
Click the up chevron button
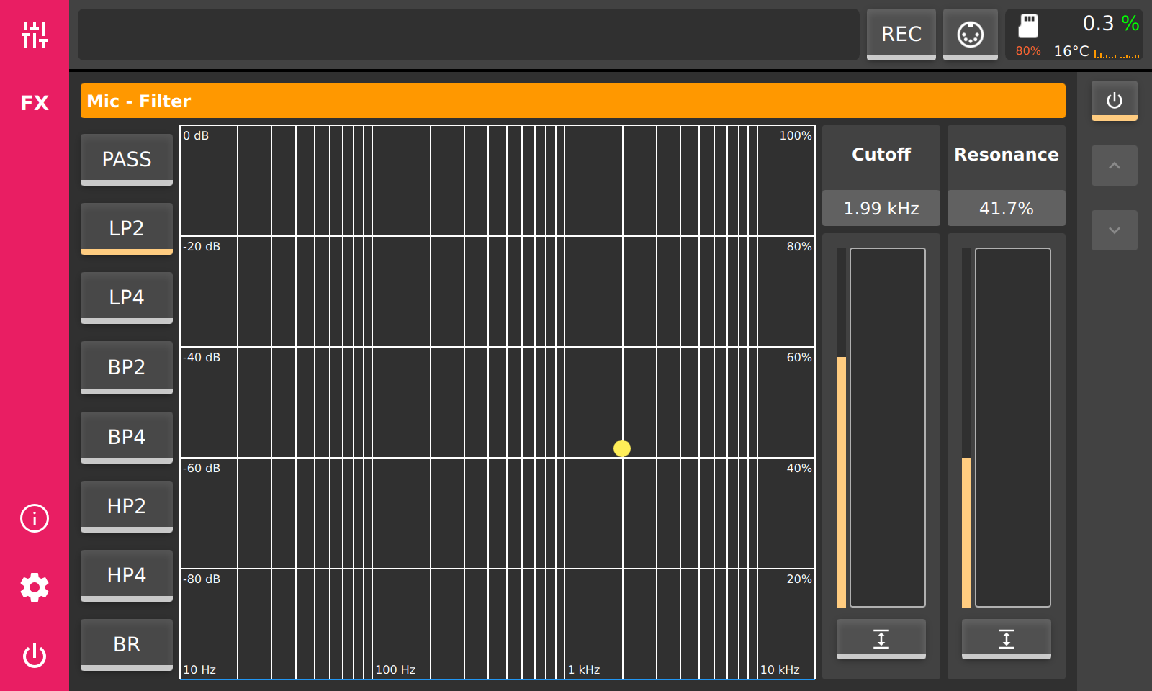click(x=1115, y=166)
